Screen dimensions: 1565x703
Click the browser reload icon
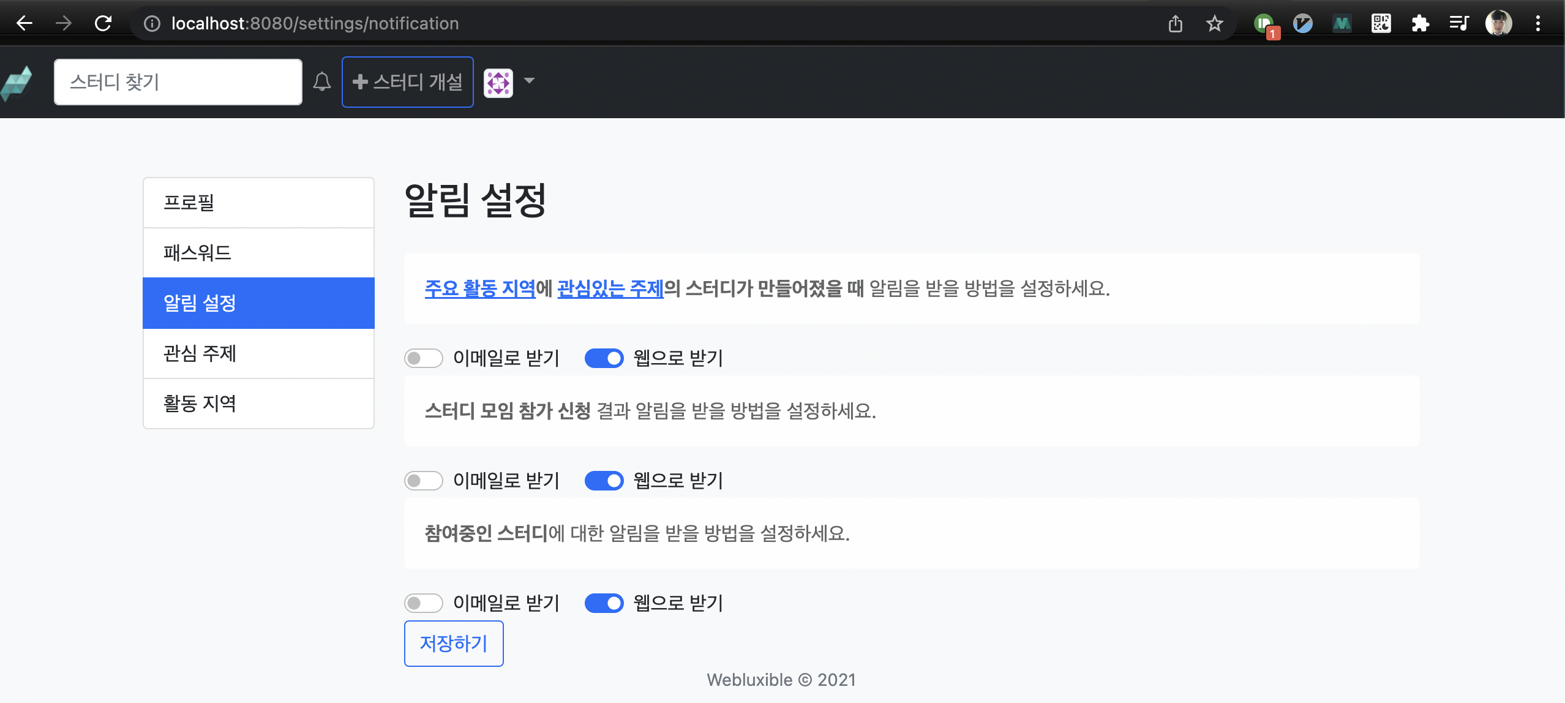(x=103, y=23)
